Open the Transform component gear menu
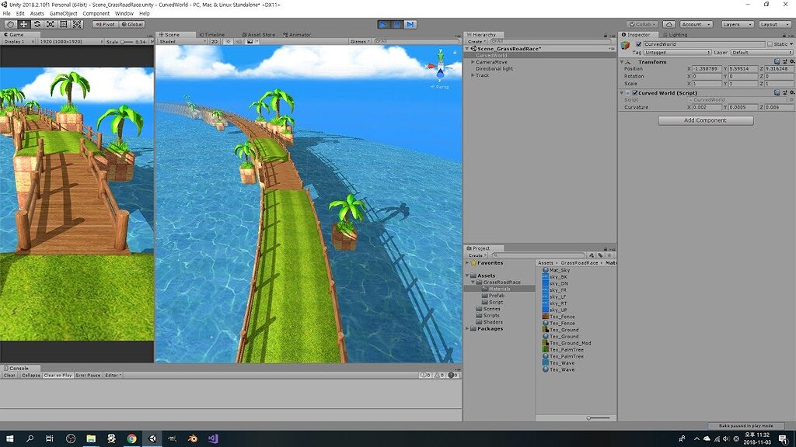 [791, 62]
